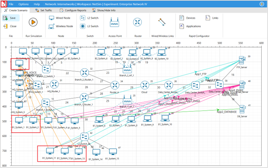The height and width of the screenshot is (168, 268).
Task: Click the Run Simulation play button
Action: [x=34, y=22]
